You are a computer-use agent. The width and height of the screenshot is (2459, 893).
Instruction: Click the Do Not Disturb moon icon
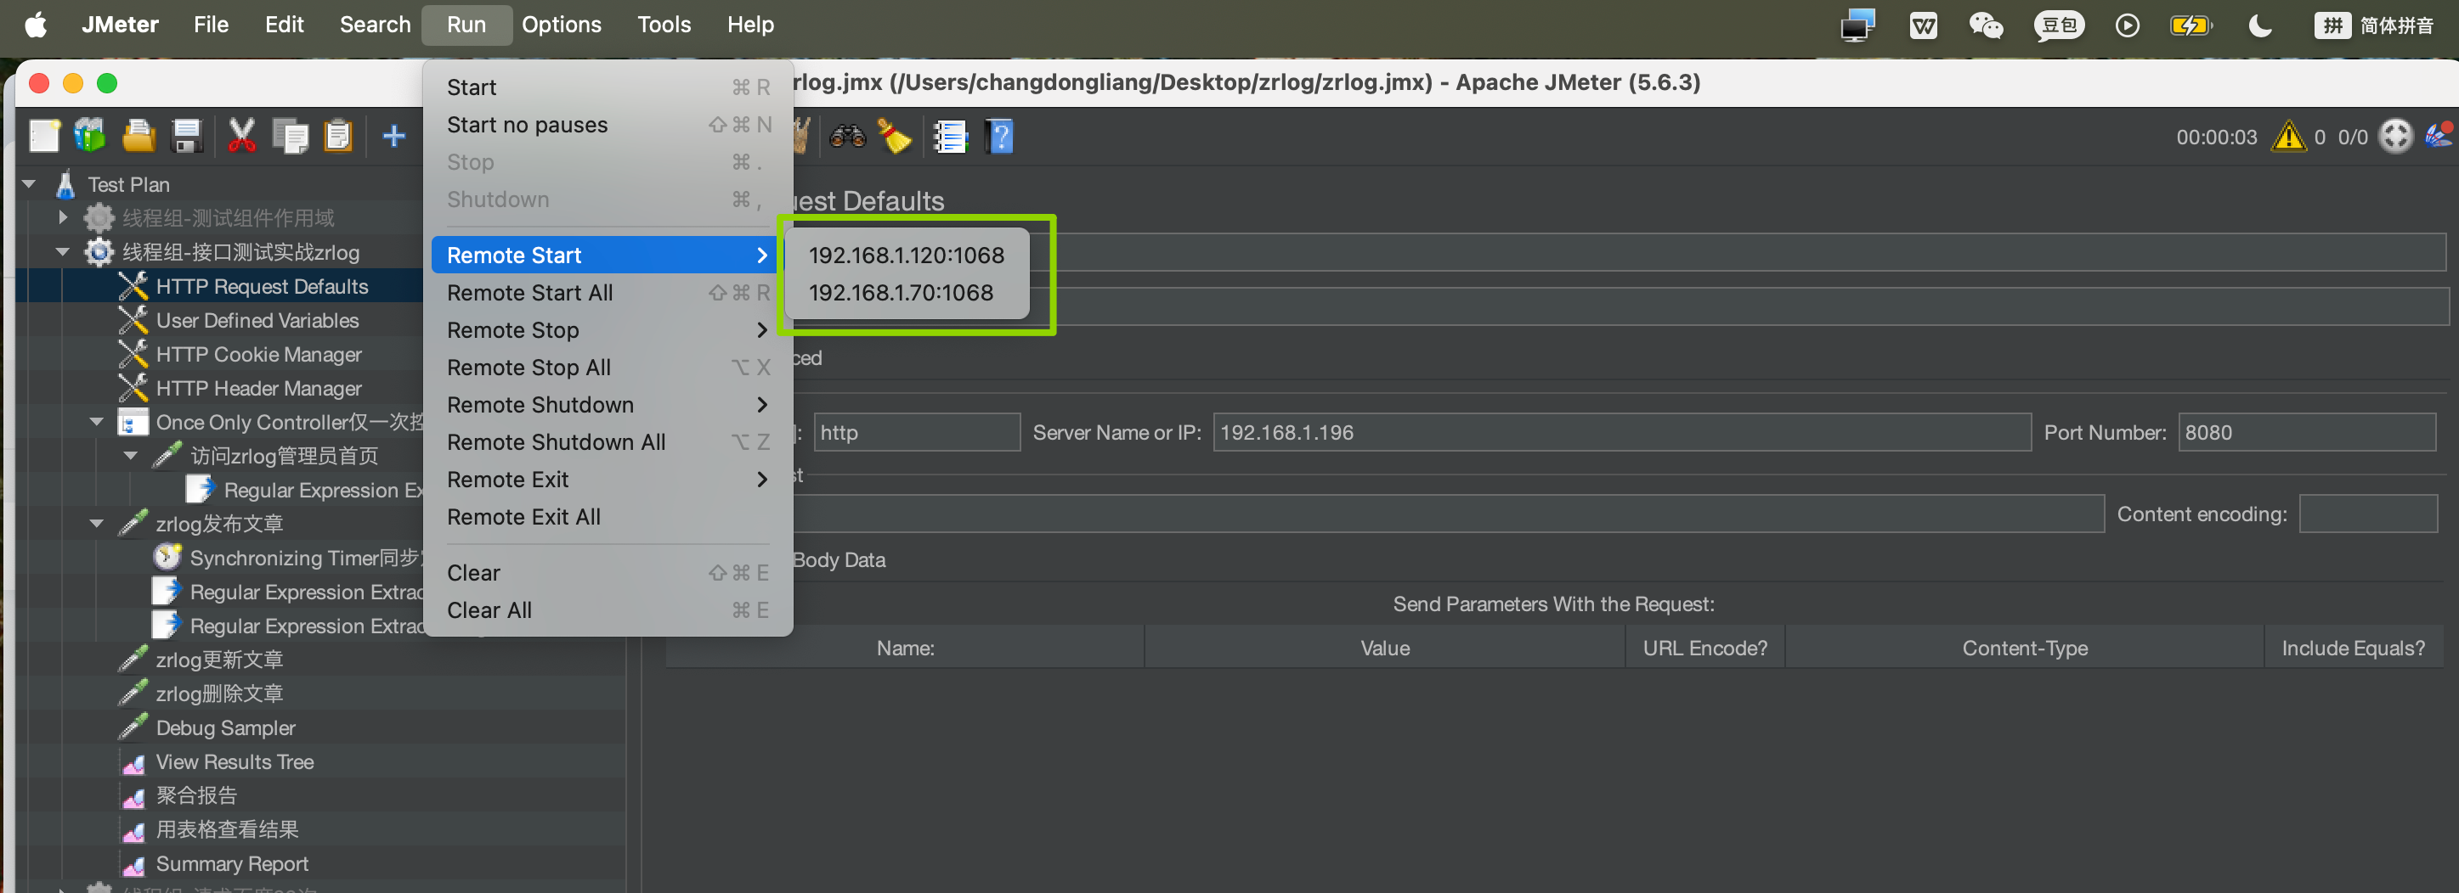click(2259, 25)
